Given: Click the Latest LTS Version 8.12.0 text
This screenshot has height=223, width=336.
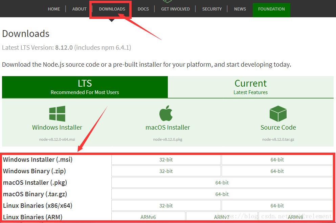Looking at the screenshot, I should coord(66,48).
